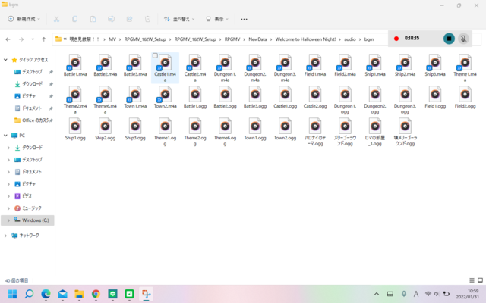Expand ビデオ under PC
The width and height of the screenshot is (486, 303).
[x=8, y=196]
